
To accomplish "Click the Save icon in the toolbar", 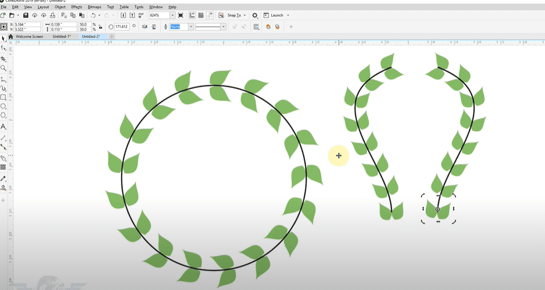I will click(x=25, y=16).
